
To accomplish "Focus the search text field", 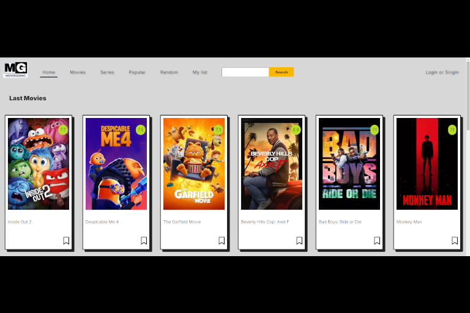I will [245, 72].
